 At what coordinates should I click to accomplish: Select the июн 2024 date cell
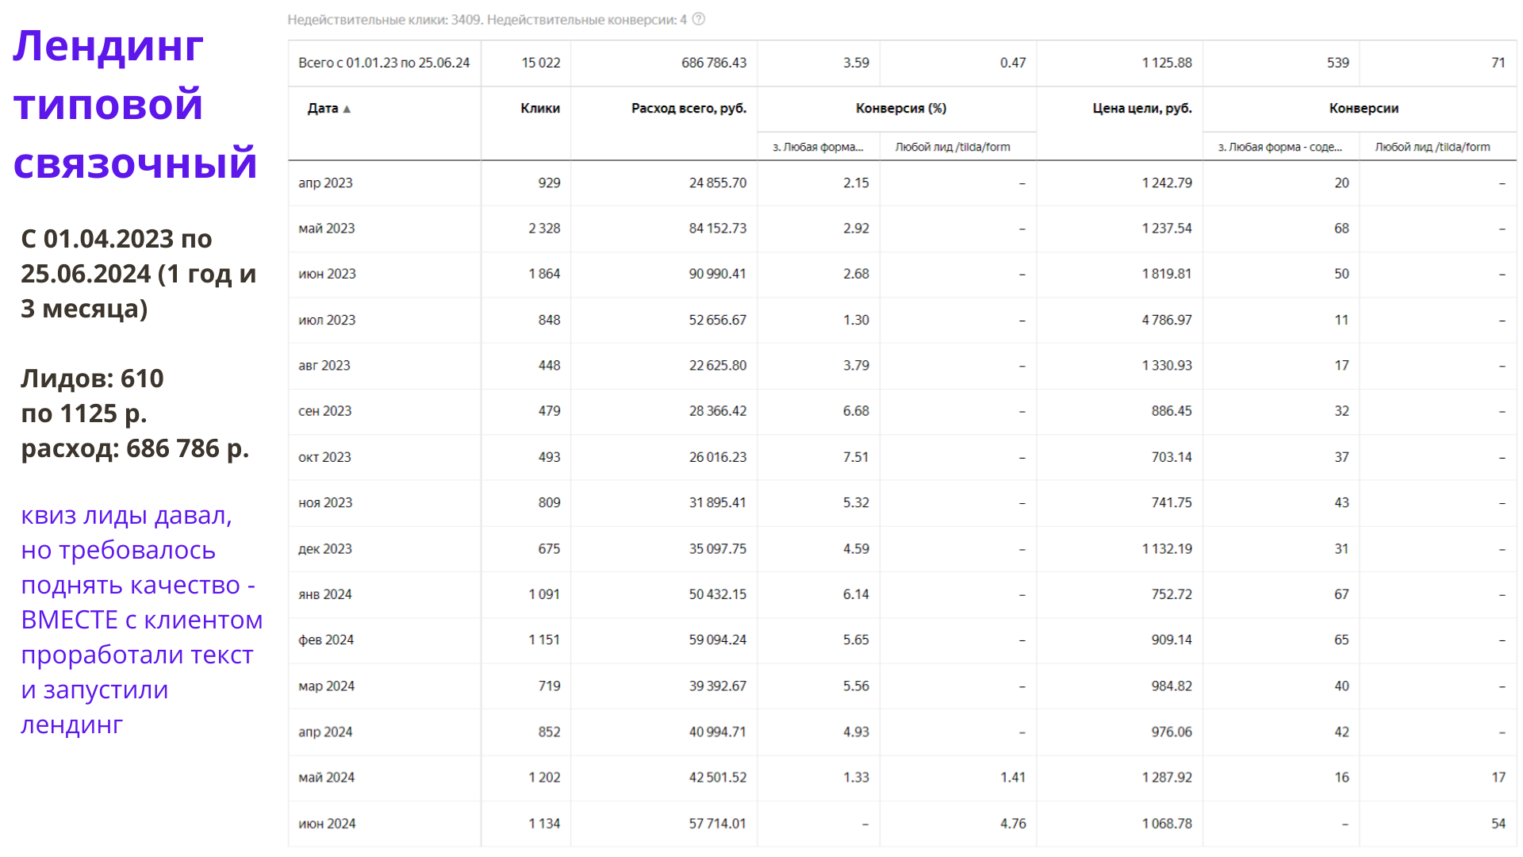click(x=327, y=824)
